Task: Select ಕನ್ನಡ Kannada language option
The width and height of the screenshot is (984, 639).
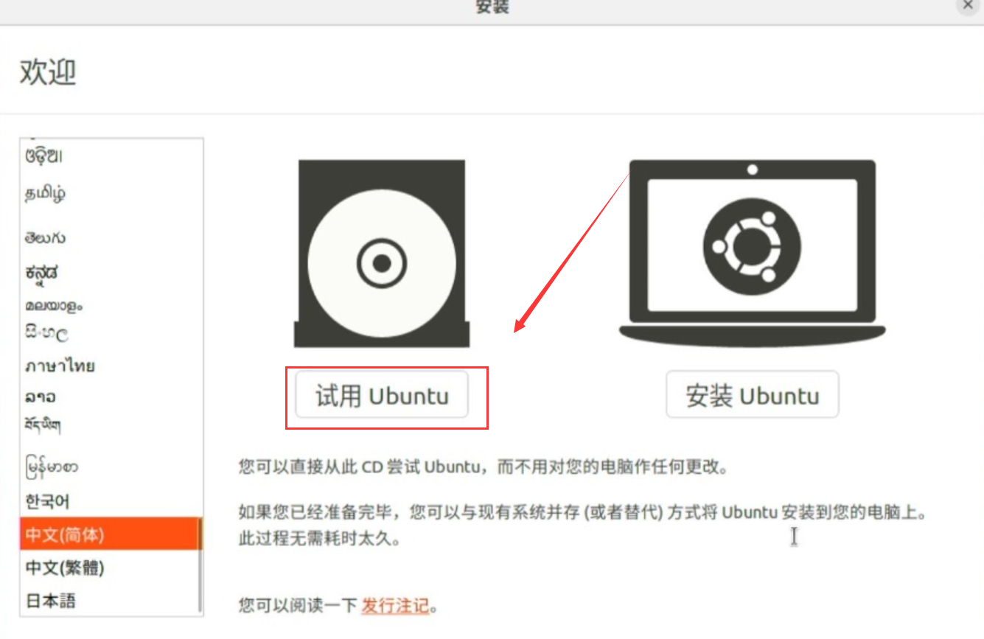Action: click(x=111, y=273)
